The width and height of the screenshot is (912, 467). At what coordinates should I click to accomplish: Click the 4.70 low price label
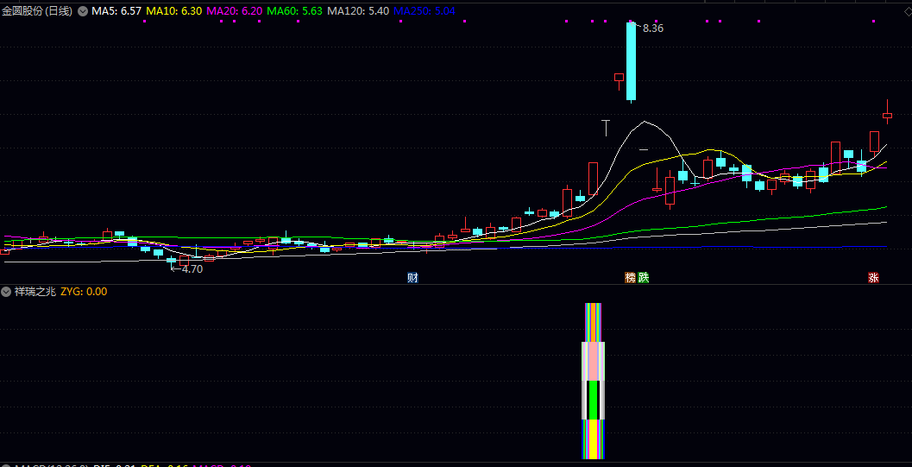click(192, 269)
